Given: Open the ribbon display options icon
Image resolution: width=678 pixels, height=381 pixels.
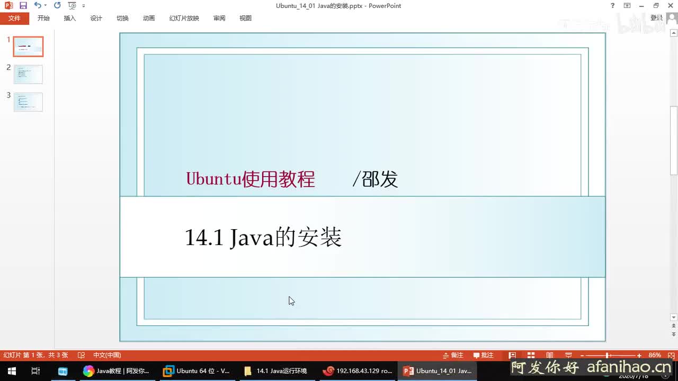Looking at the screenshot, I should click(x=627, y=6).
